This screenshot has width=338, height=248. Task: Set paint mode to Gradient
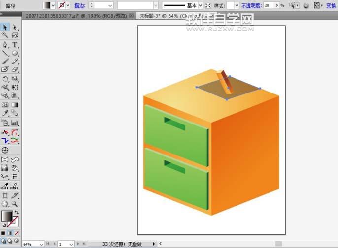click(x=10, y=233)
